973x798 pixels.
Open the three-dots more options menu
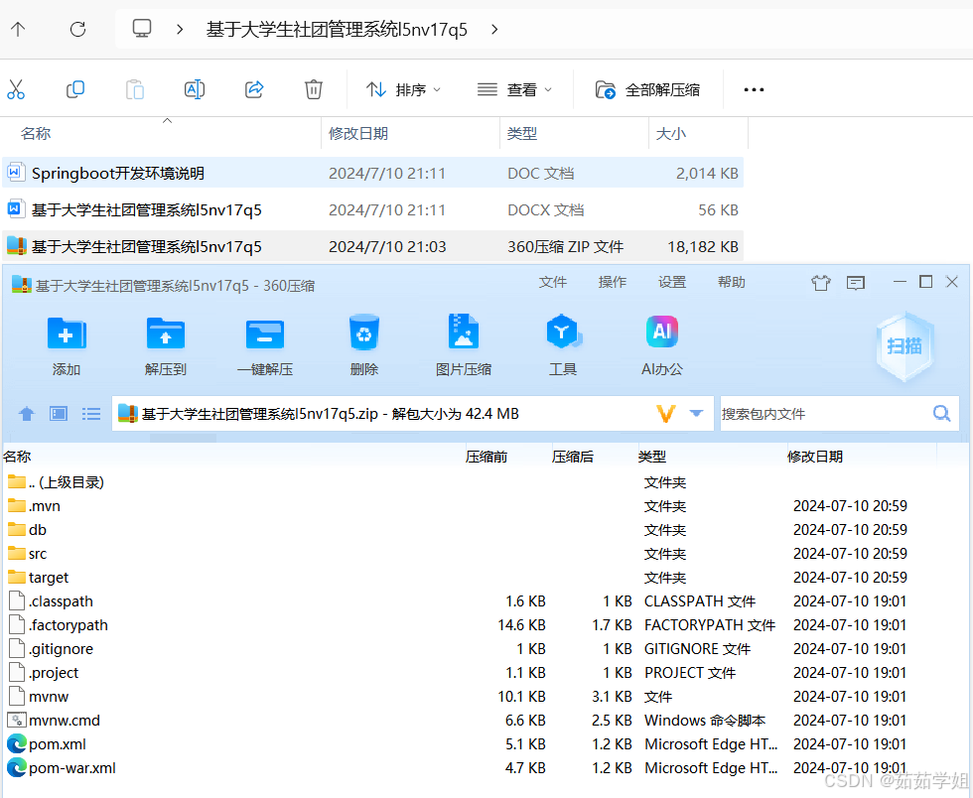pos(754,90)
